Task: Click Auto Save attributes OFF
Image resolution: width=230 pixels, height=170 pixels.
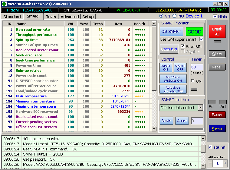Action: 173,89
